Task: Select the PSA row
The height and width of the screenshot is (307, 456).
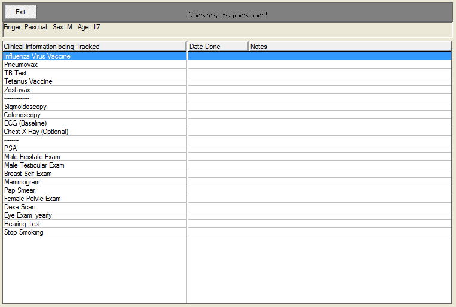Action: point(11,148)
